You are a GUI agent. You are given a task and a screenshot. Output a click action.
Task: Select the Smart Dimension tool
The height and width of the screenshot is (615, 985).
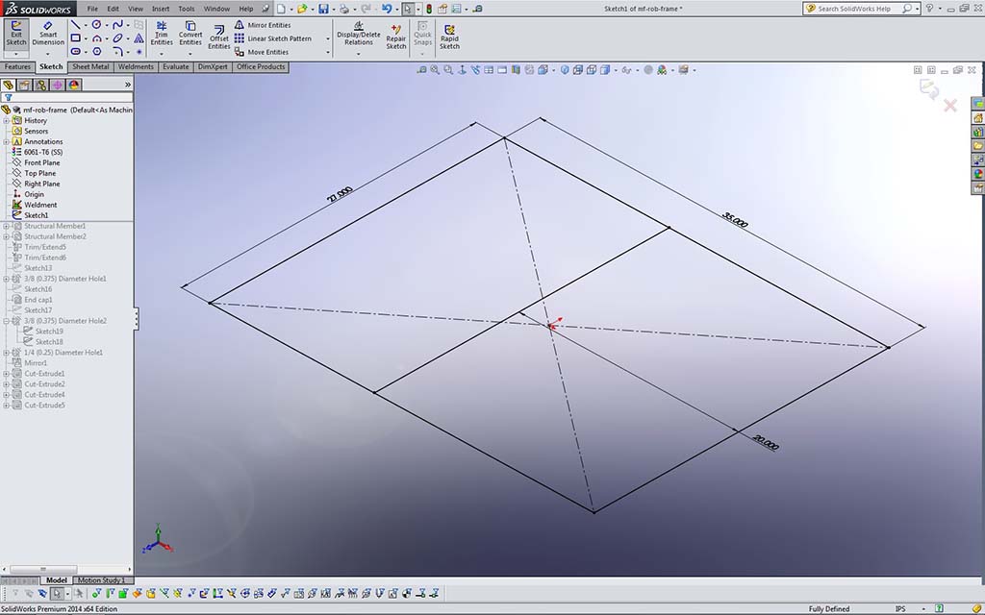click(x=48, y=34)
